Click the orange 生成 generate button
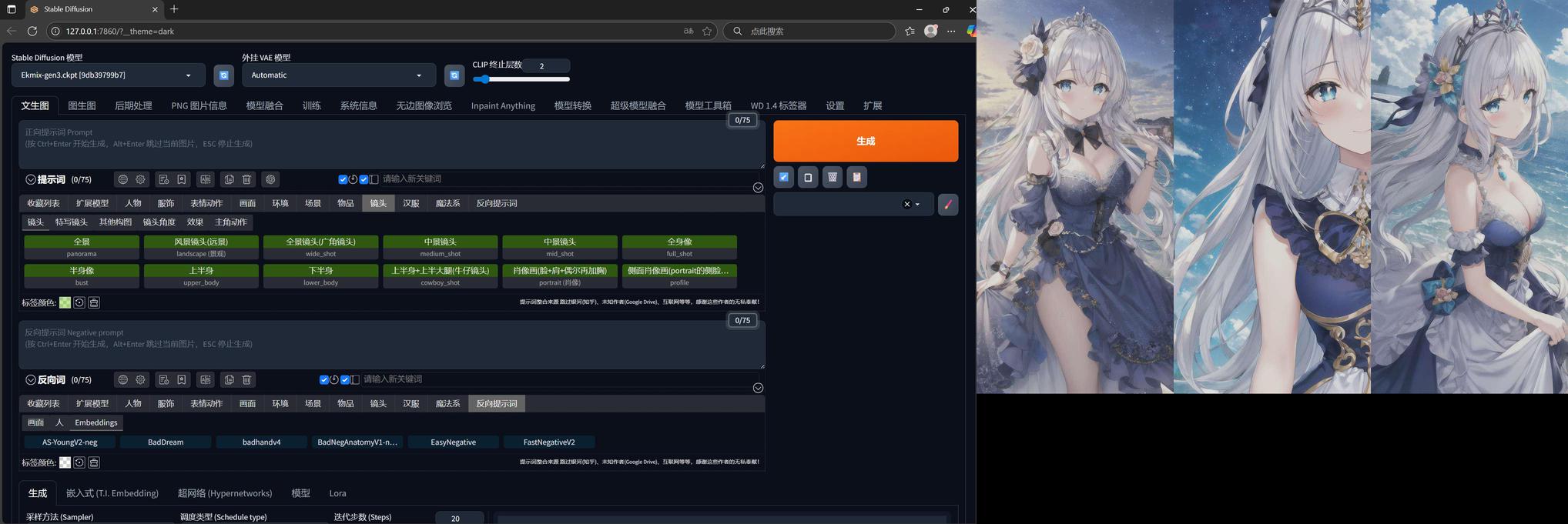The width and height of the screenshot is (1568, 524). [x=865, y=141]
